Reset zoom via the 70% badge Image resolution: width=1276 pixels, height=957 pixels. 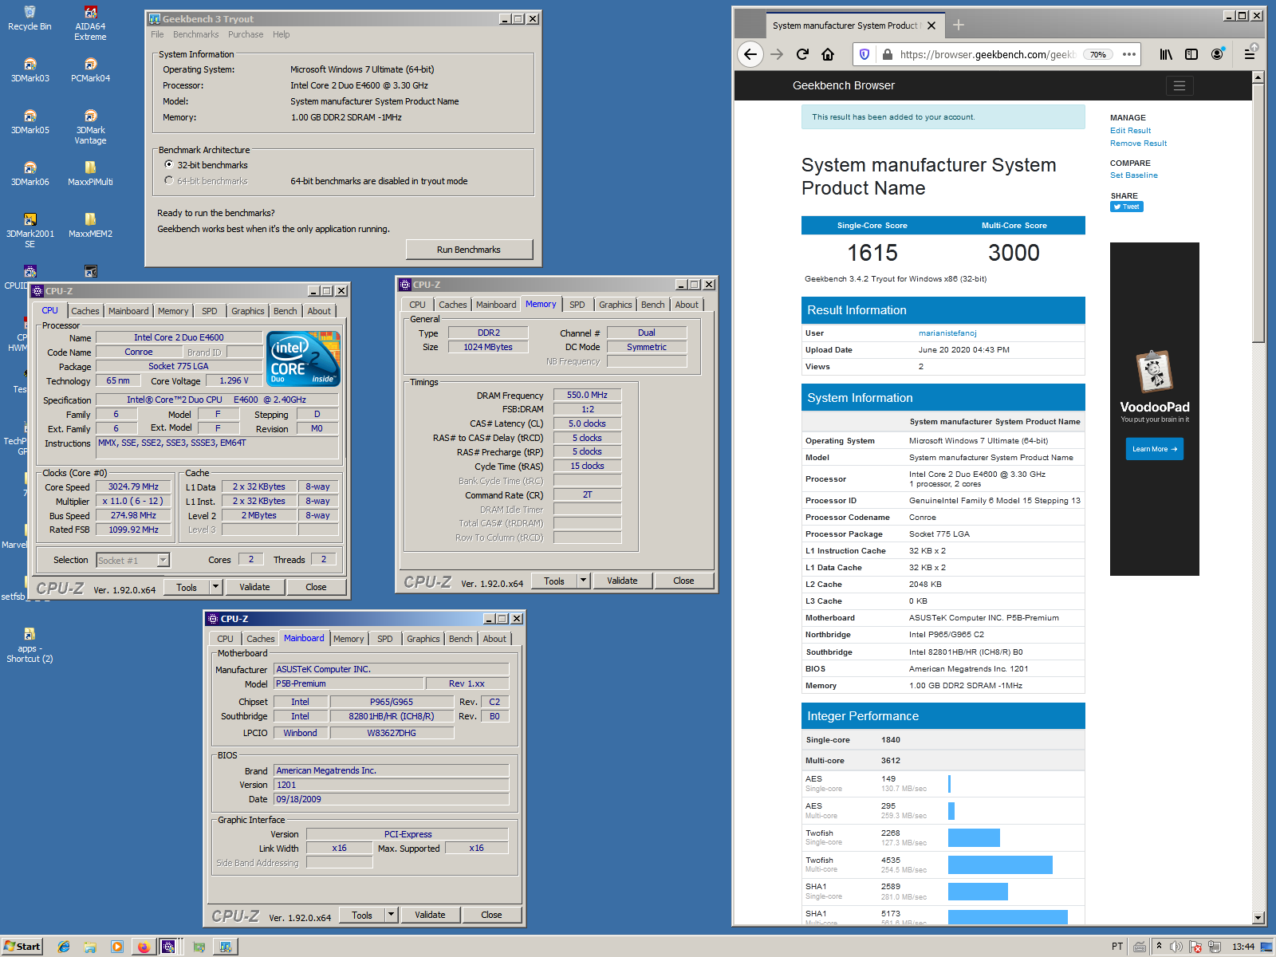click(x=1098, y=54)
